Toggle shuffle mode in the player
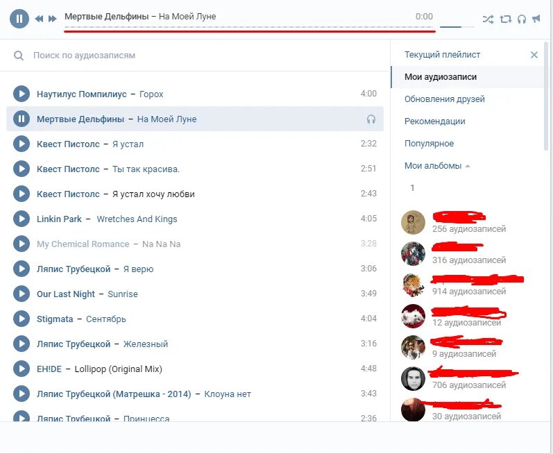553x454 pixels. [488, 19]
